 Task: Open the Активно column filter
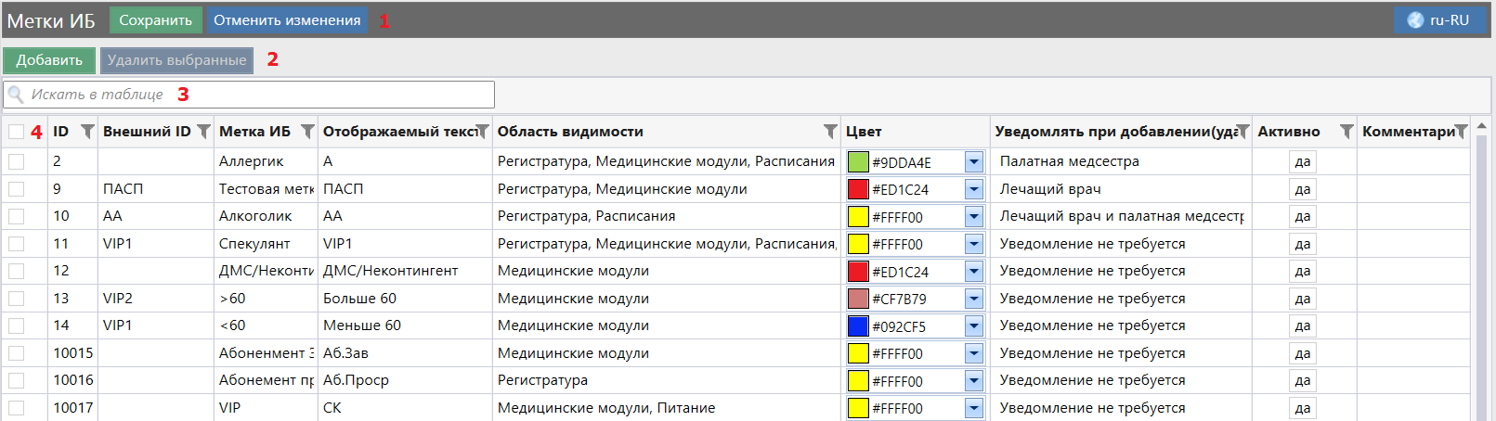point(1346,132)
